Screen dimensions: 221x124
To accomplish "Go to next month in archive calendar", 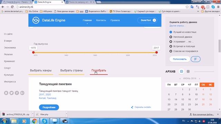I will (x=200, y=79).
